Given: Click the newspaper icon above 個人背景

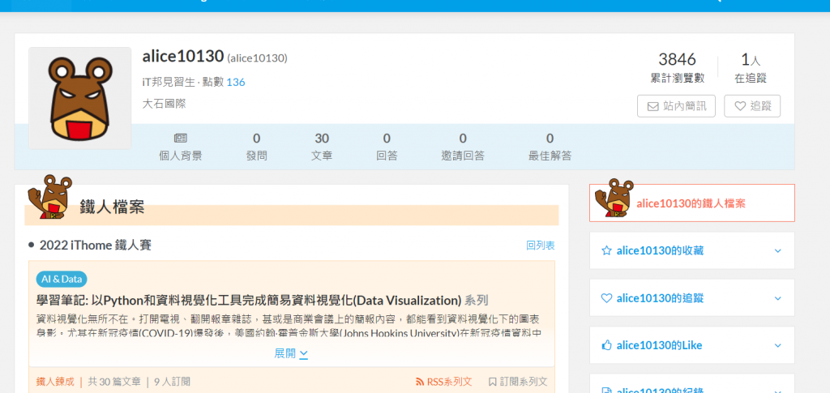Looking at the screenshot, I should 181,139.
